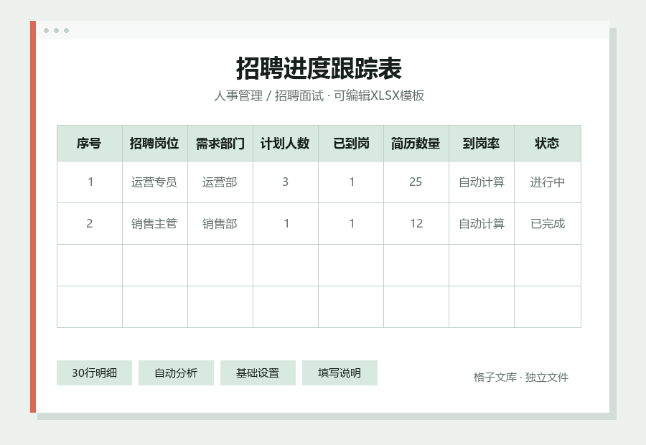Click the 已到岗 column header
The height and width of the screenshot is (445, 646).
(x=351, y=144)
